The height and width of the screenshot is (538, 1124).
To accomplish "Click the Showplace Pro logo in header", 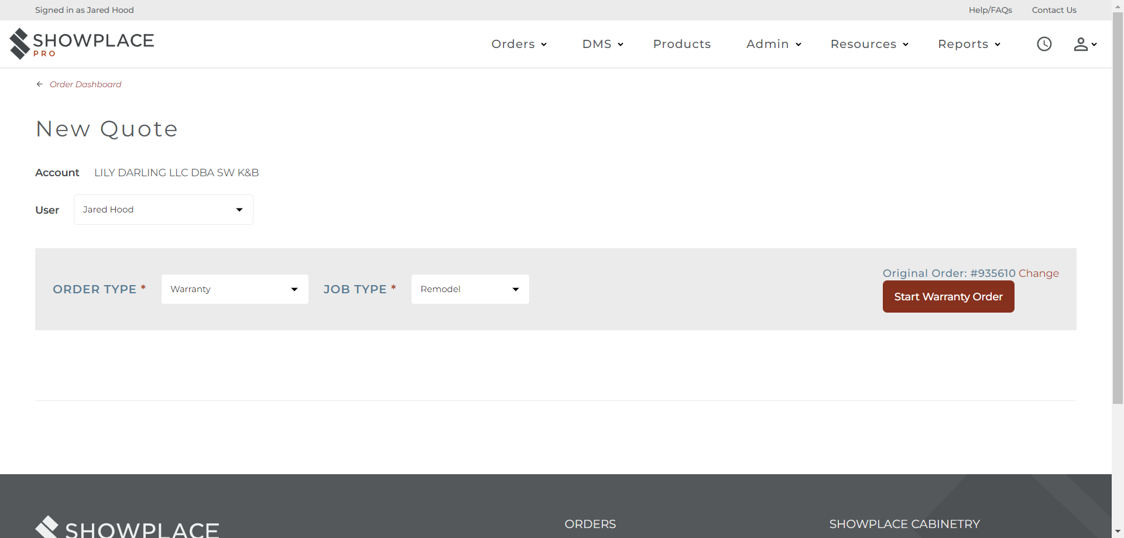I will click(82, 44).
